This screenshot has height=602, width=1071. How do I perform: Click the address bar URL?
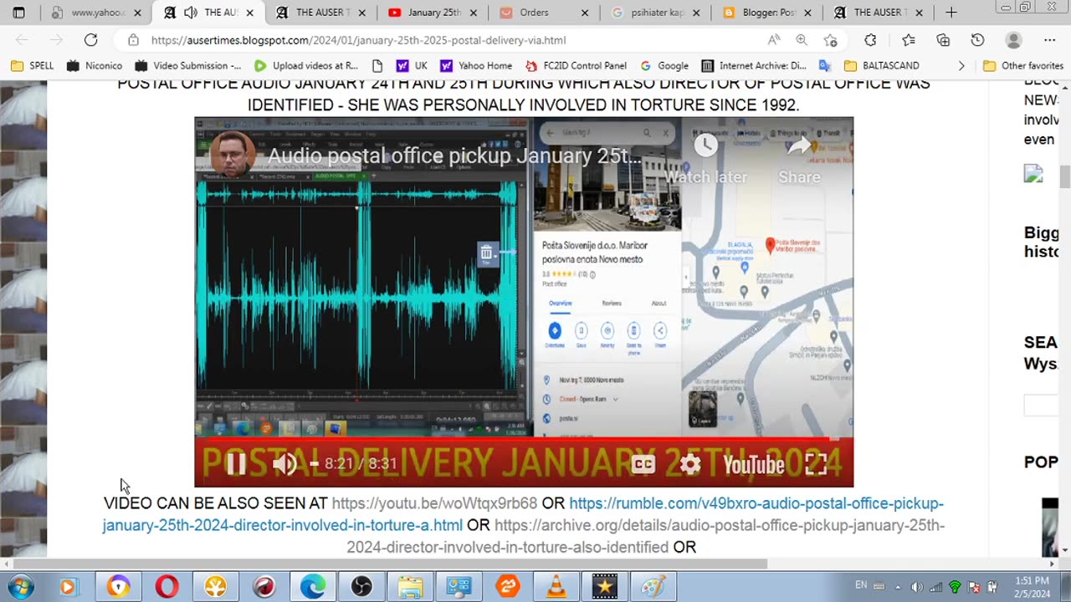tap(359, 40)
